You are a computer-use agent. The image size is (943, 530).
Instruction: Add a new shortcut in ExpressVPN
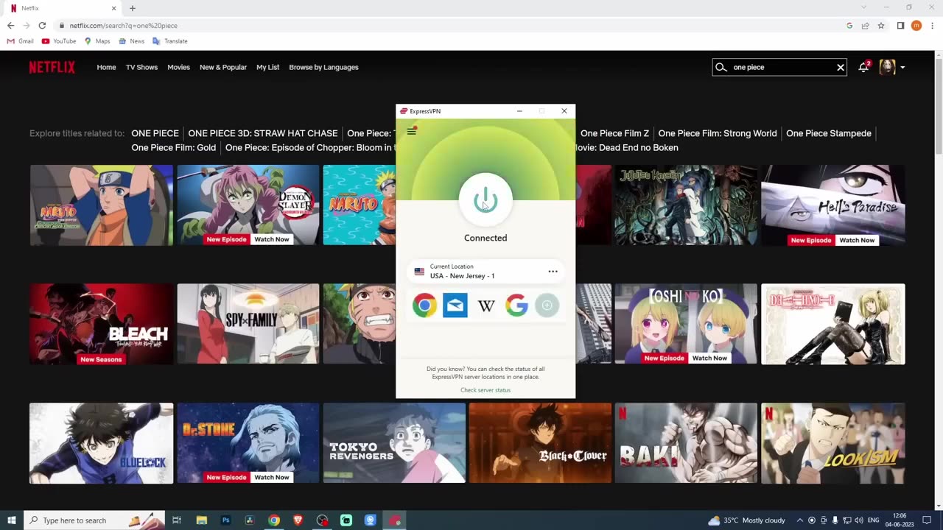(x=547, y=305)
